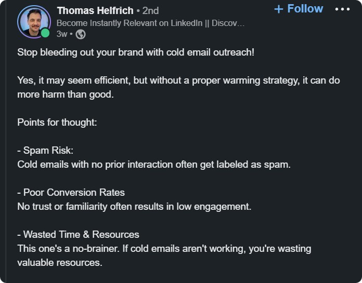
Task: Open the Thomas Helfrich name link
Action: [x=95, y=10]
